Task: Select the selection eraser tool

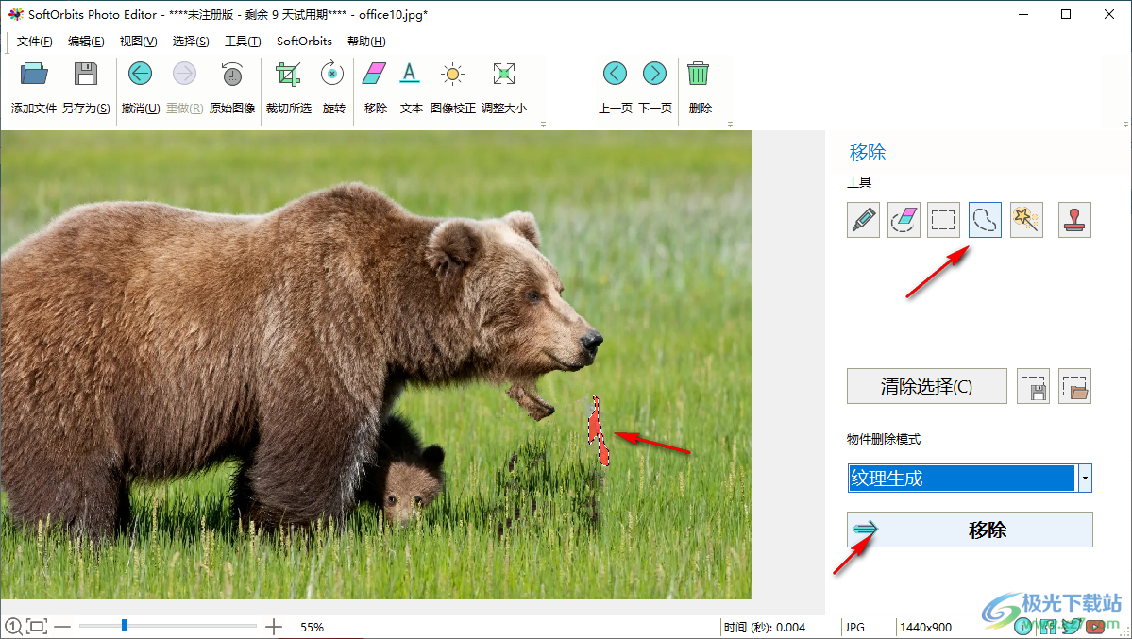Action: pyautogui.click(x=904, y=219)
